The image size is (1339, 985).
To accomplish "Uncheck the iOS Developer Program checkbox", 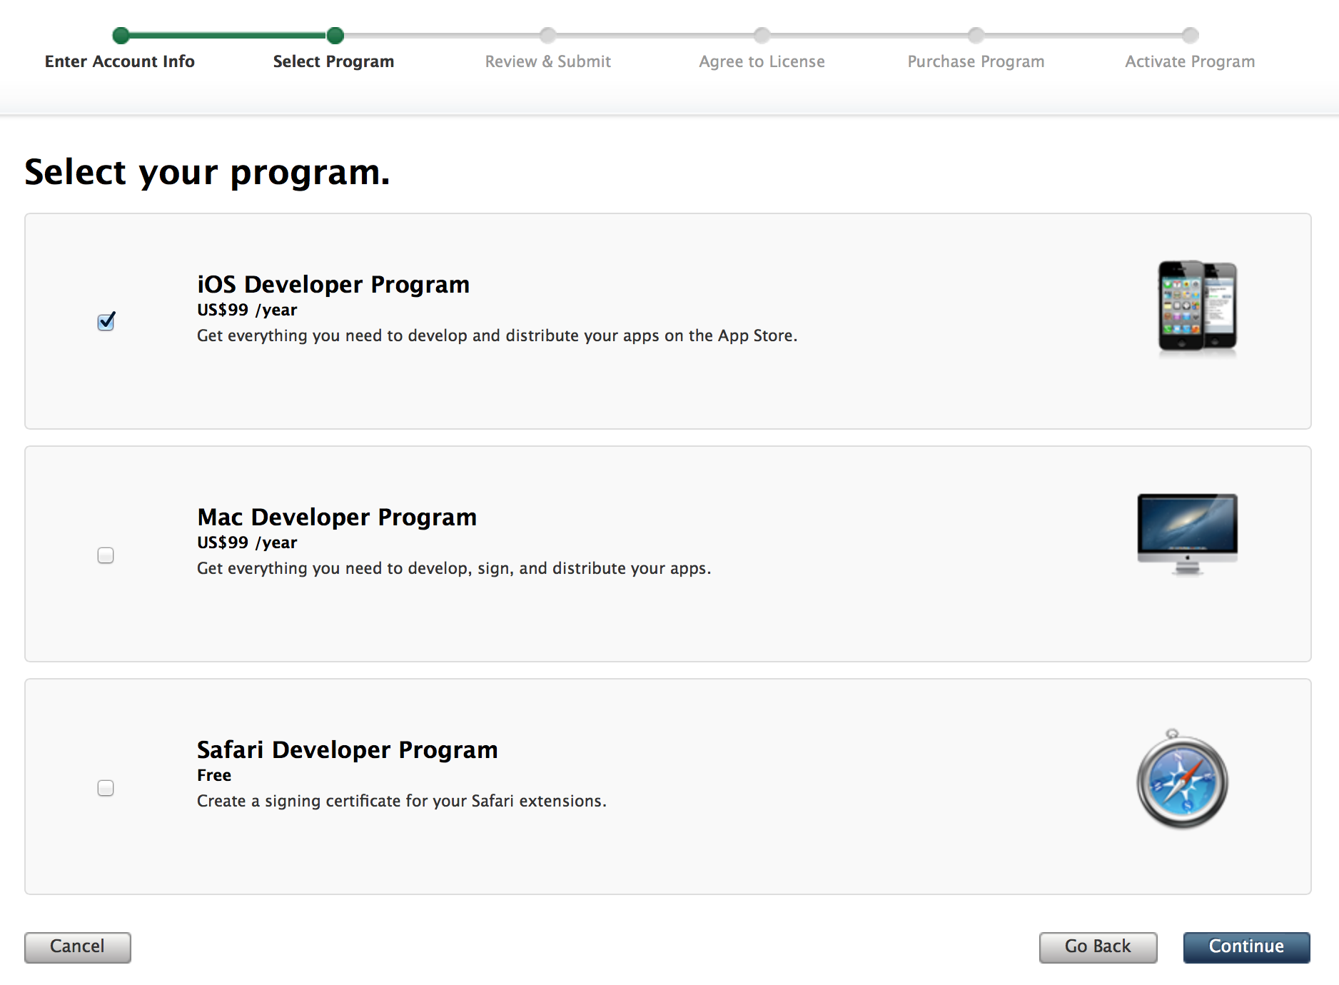I will coord(106,322).
